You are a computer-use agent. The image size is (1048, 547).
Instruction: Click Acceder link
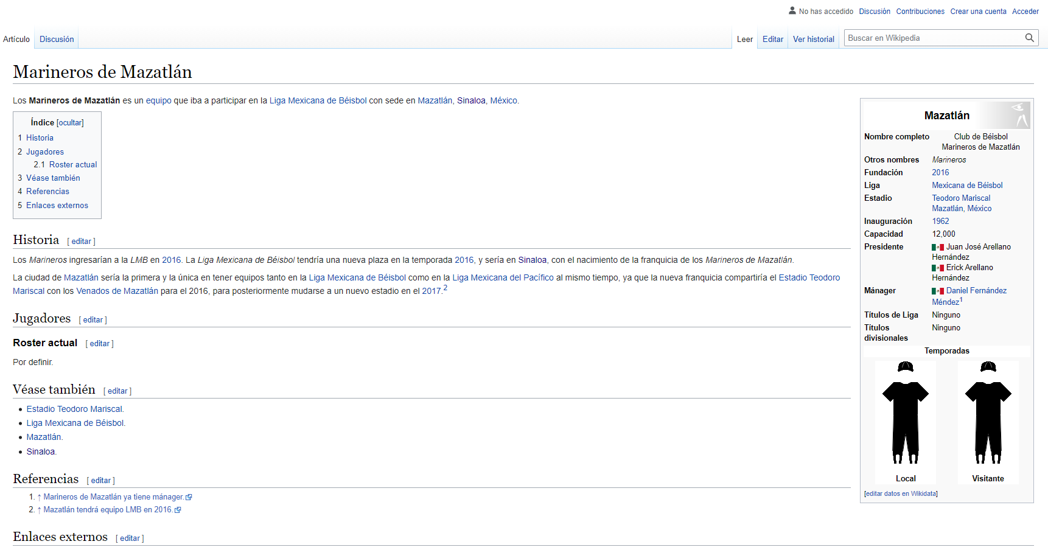tap(1025, 12)
